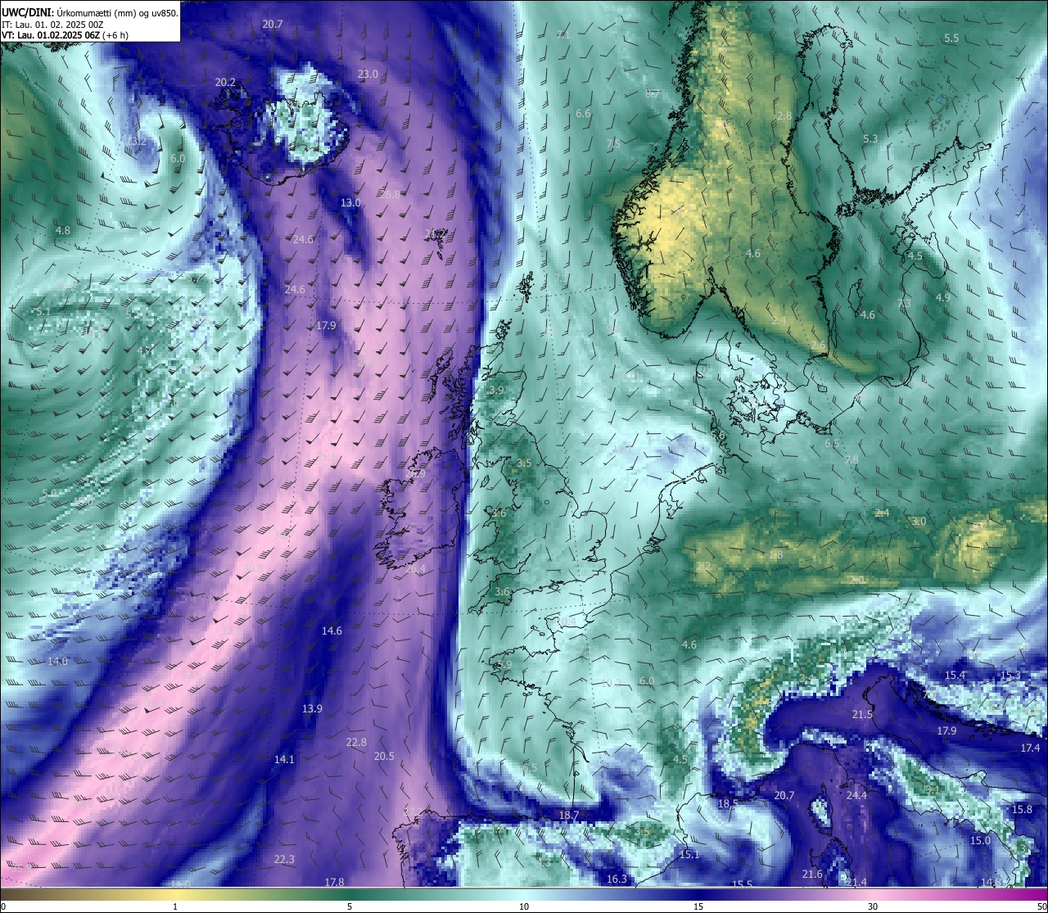Select the 21.4 value at bottom
This screenshot has height=913, width=1048.
click(856, 882)
